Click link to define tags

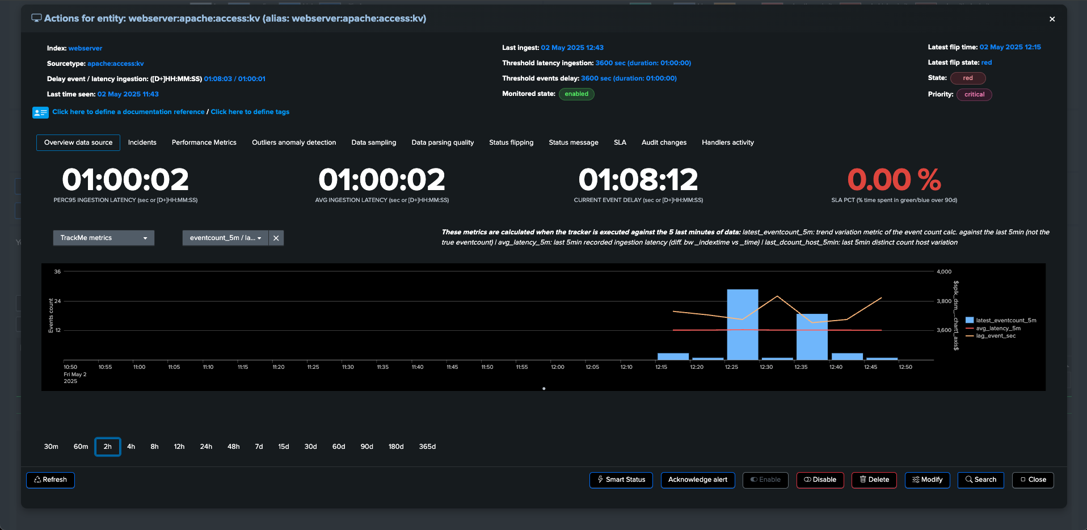250,112
